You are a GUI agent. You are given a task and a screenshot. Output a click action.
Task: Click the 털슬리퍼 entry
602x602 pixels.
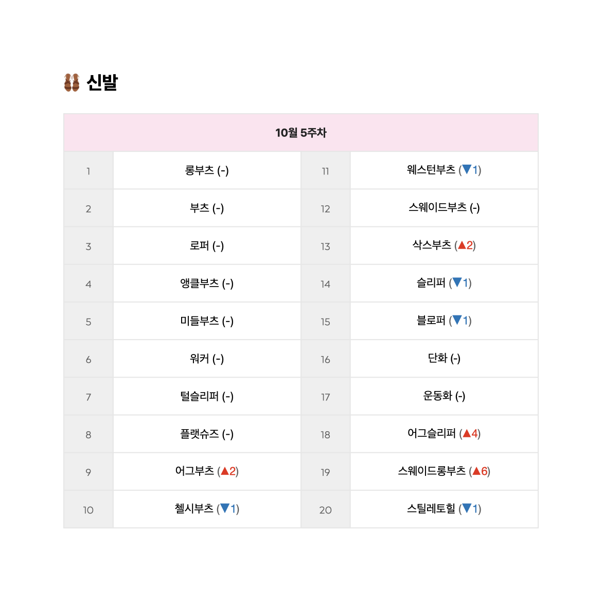[x=207, y=396]
